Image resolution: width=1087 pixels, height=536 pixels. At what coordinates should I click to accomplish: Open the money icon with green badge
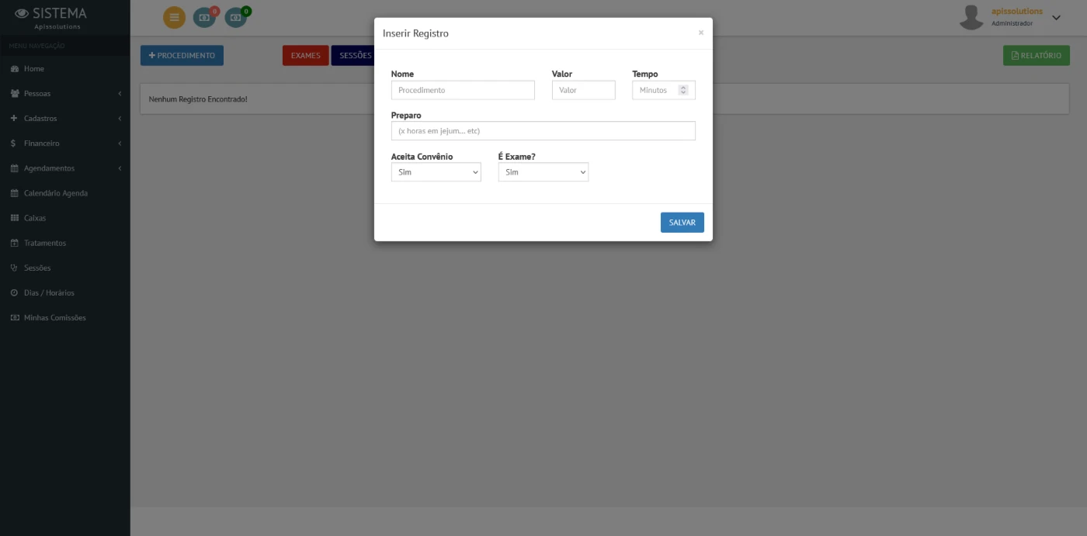pos(236,17)
